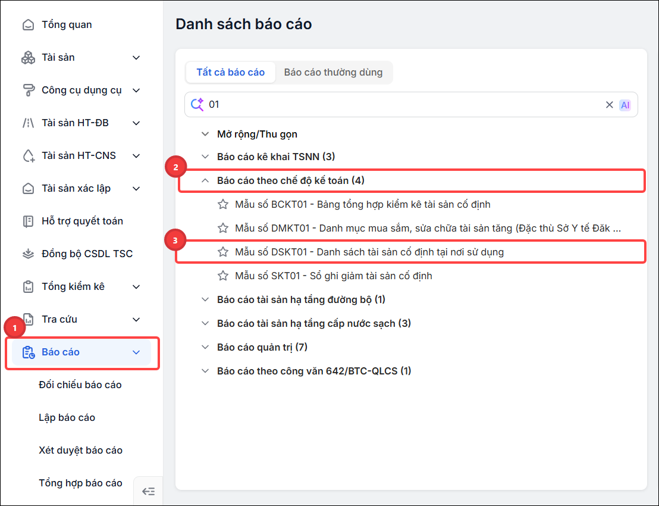
Task: Expand Báo cáo tài sản hạ tầng đường bộ
Action: click(x=205, y=299)
